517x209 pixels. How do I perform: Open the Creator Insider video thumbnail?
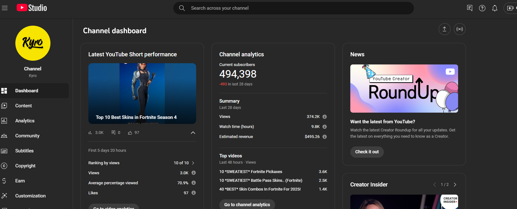(404, 202)
